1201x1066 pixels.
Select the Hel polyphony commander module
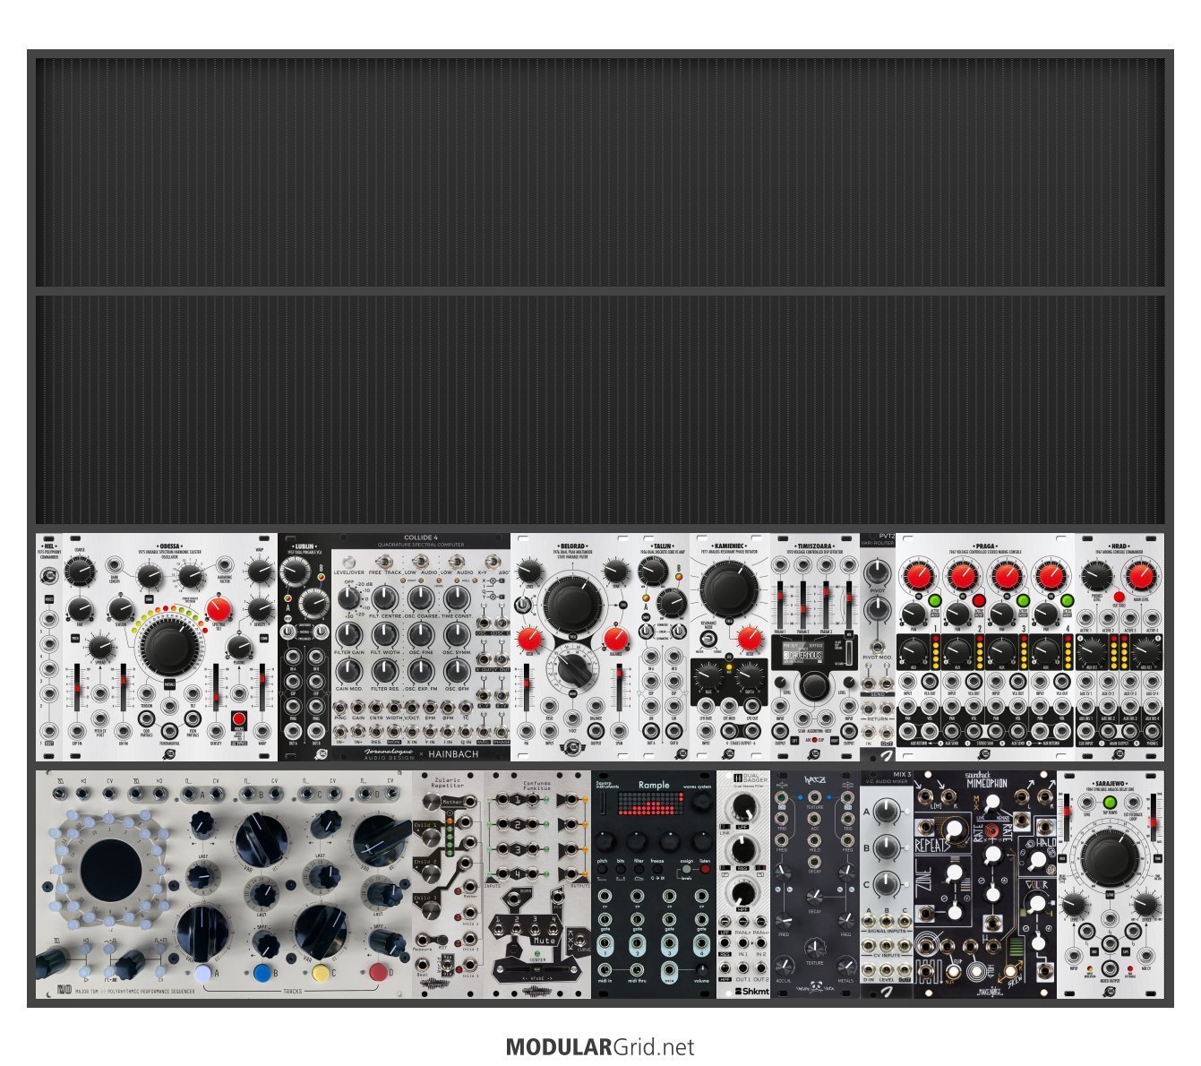click(49, 647)
